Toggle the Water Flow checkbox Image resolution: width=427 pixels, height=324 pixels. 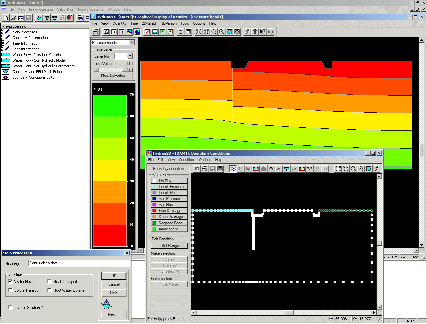click(x=10, y=282)
